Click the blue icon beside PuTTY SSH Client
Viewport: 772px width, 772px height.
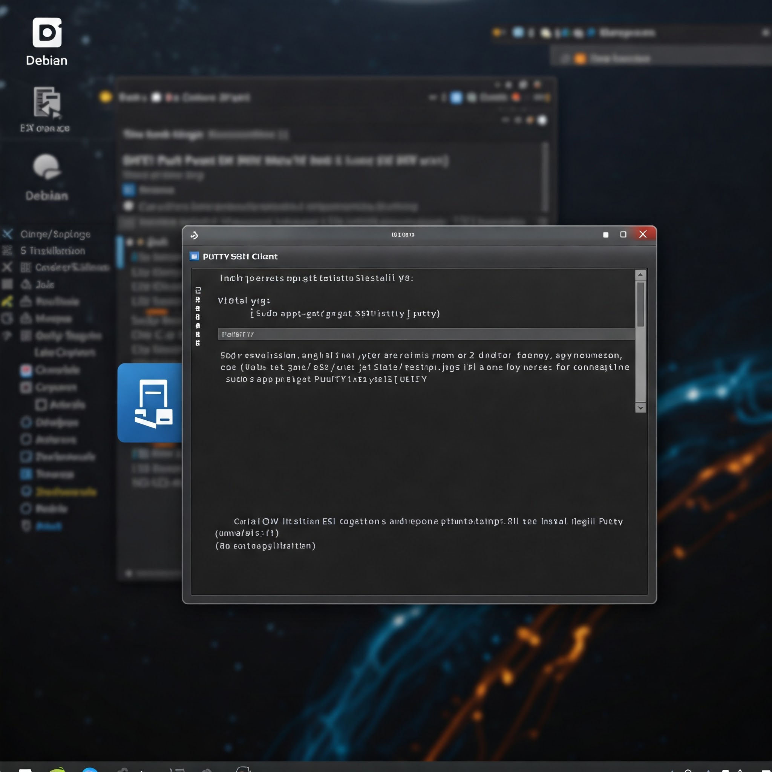tap(194, 256)
